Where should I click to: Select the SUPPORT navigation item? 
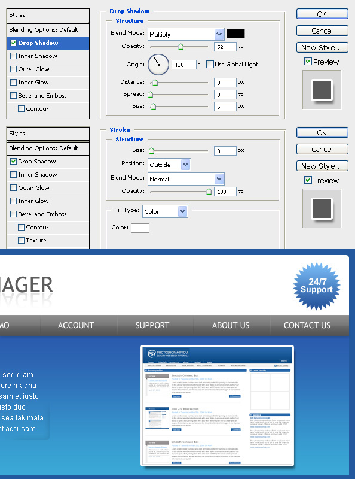pos(152,325)
